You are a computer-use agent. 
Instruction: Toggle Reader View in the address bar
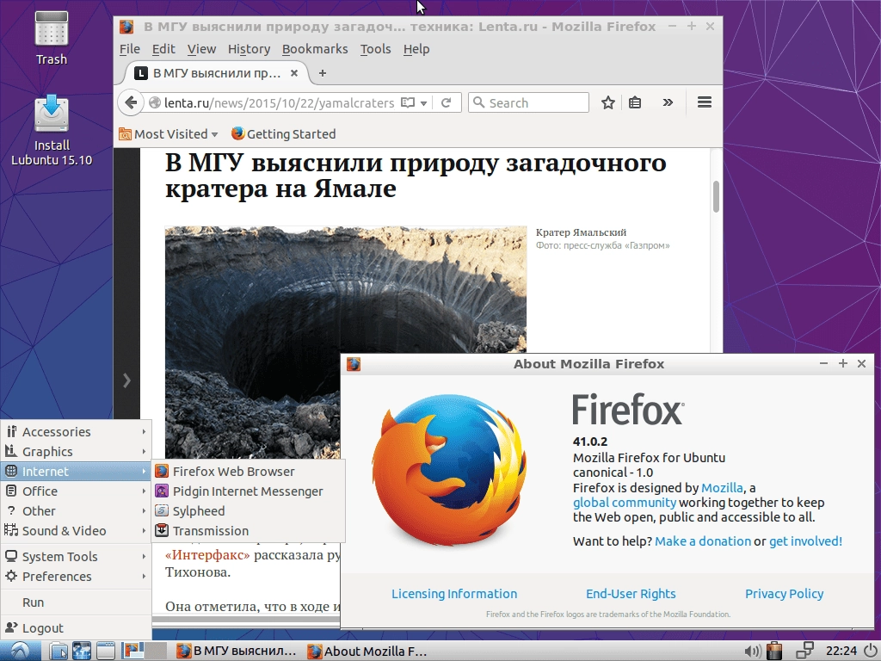coord(408,103)
